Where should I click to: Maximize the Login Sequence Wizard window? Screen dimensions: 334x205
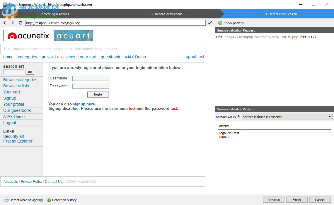(x=313, y=4)
